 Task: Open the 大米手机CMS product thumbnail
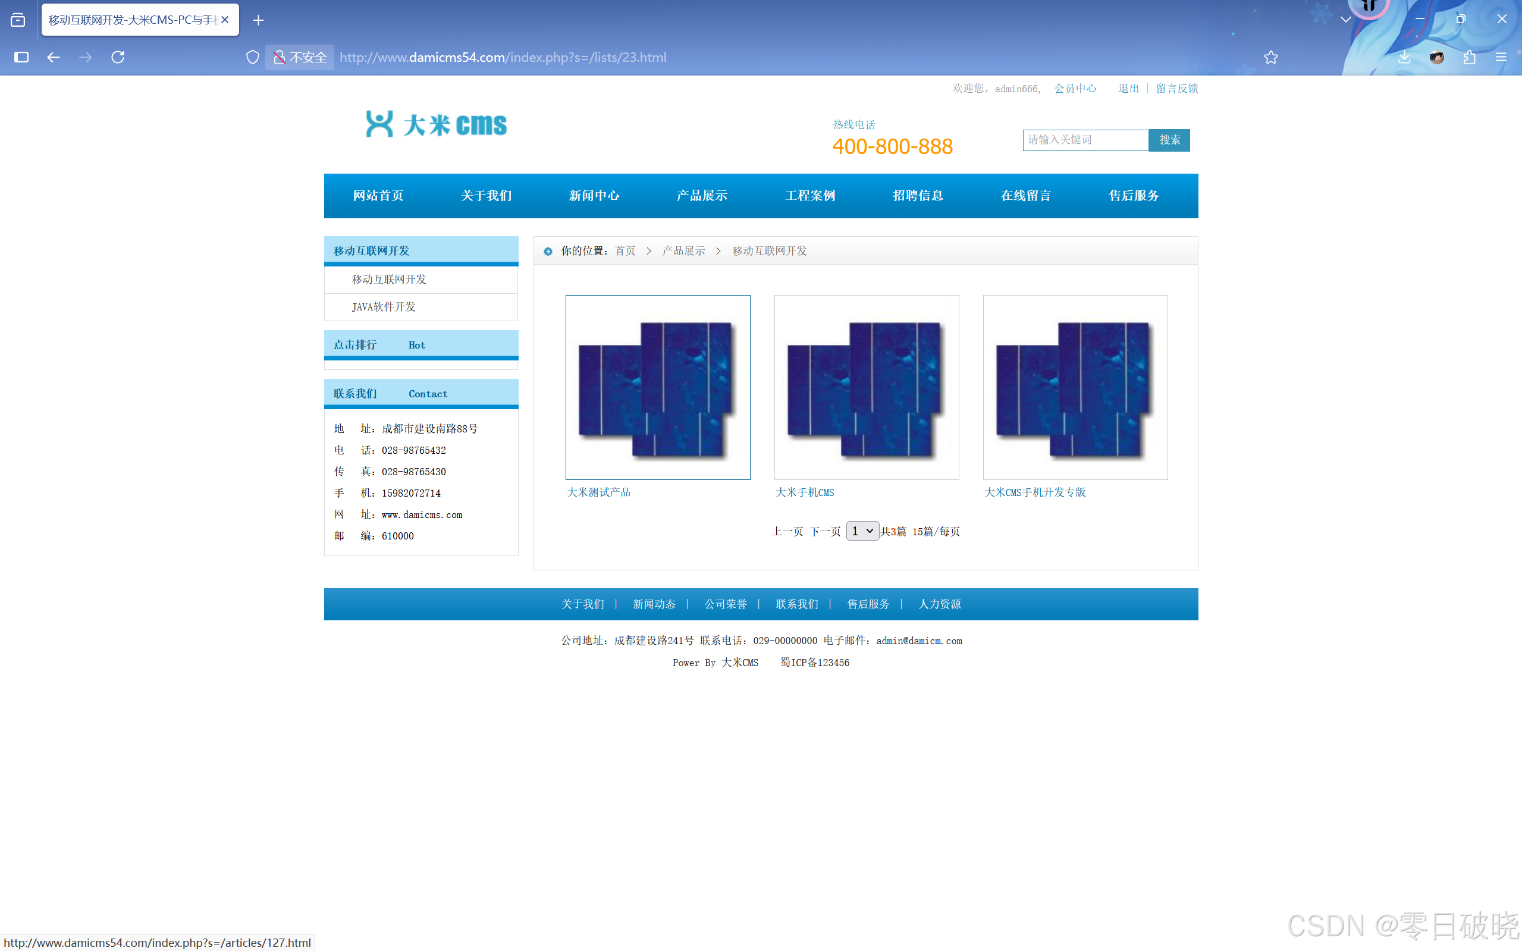pyautogui.click(x=866, y=387)
